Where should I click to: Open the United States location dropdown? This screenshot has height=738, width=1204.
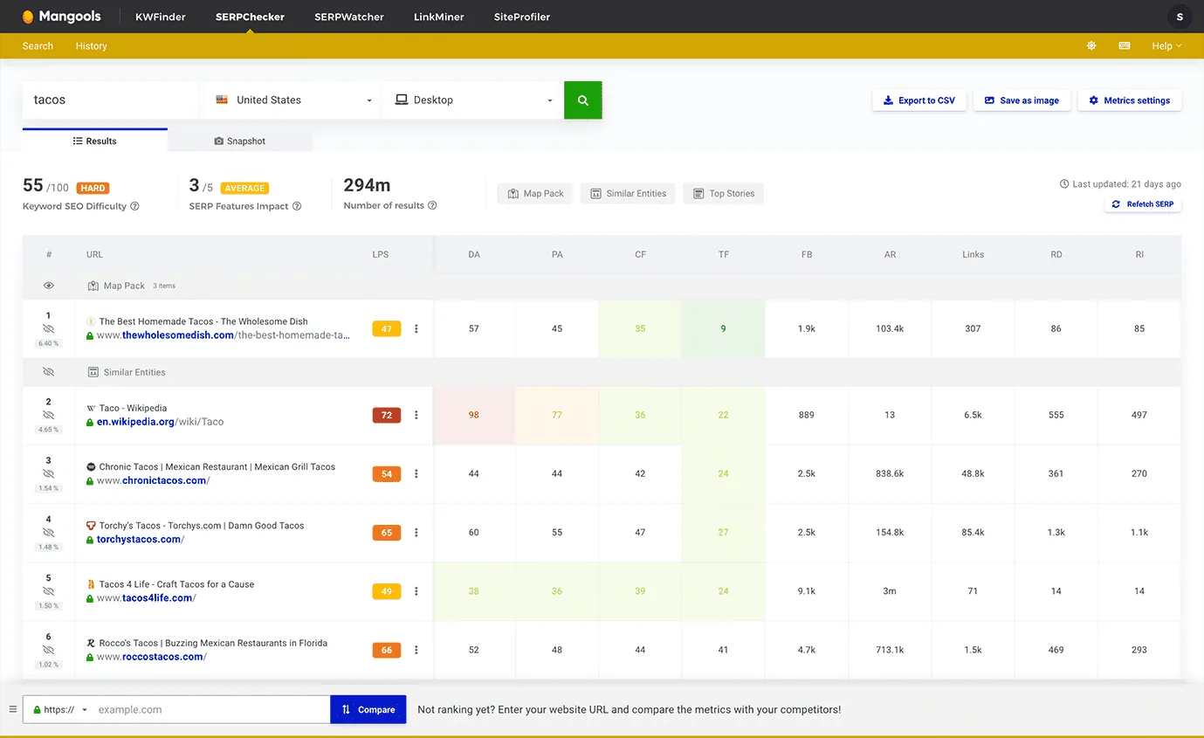[x=292, y=100]
